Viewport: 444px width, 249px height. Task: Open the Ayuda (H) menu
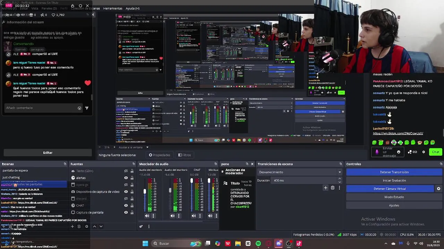133,8
